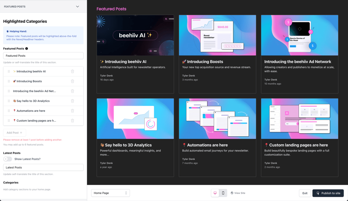Click the Introducing the beehiiv Ad Network headline
Screen dimensions: 348x201
(298, 62)
